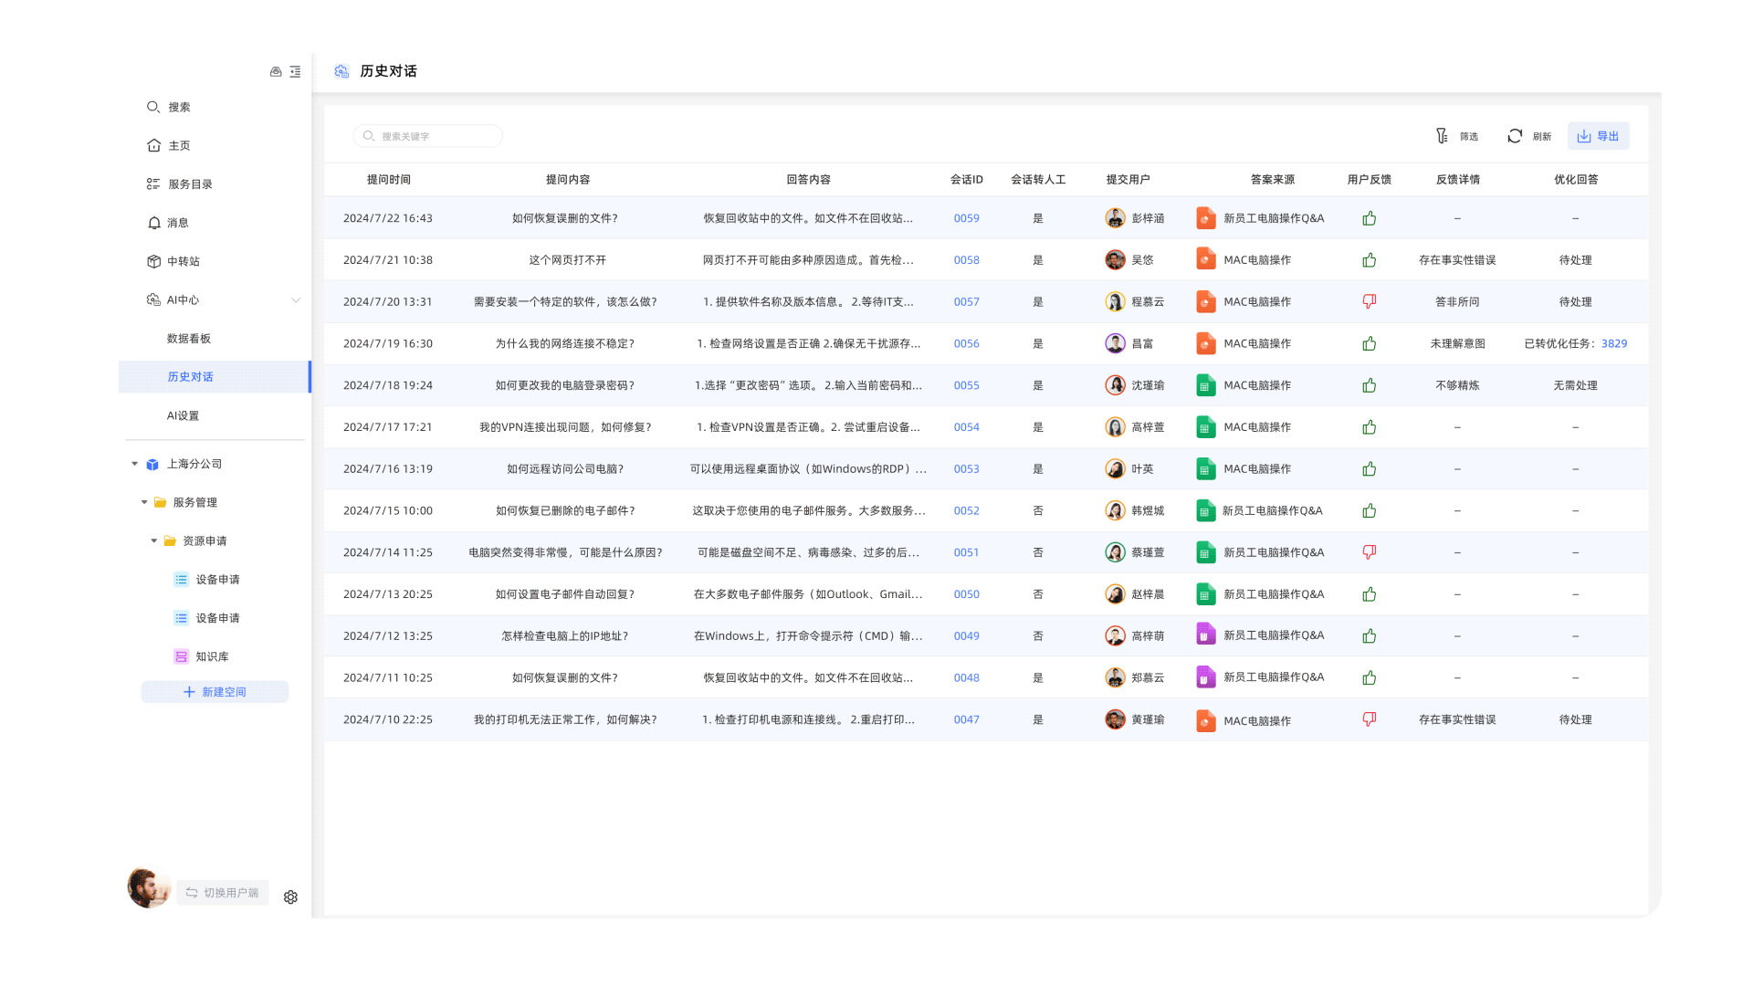Viewport: 1753px width, 986px height.
Task: Click thumbs-down icon in row 0047
Action: tap(1369, 719)
